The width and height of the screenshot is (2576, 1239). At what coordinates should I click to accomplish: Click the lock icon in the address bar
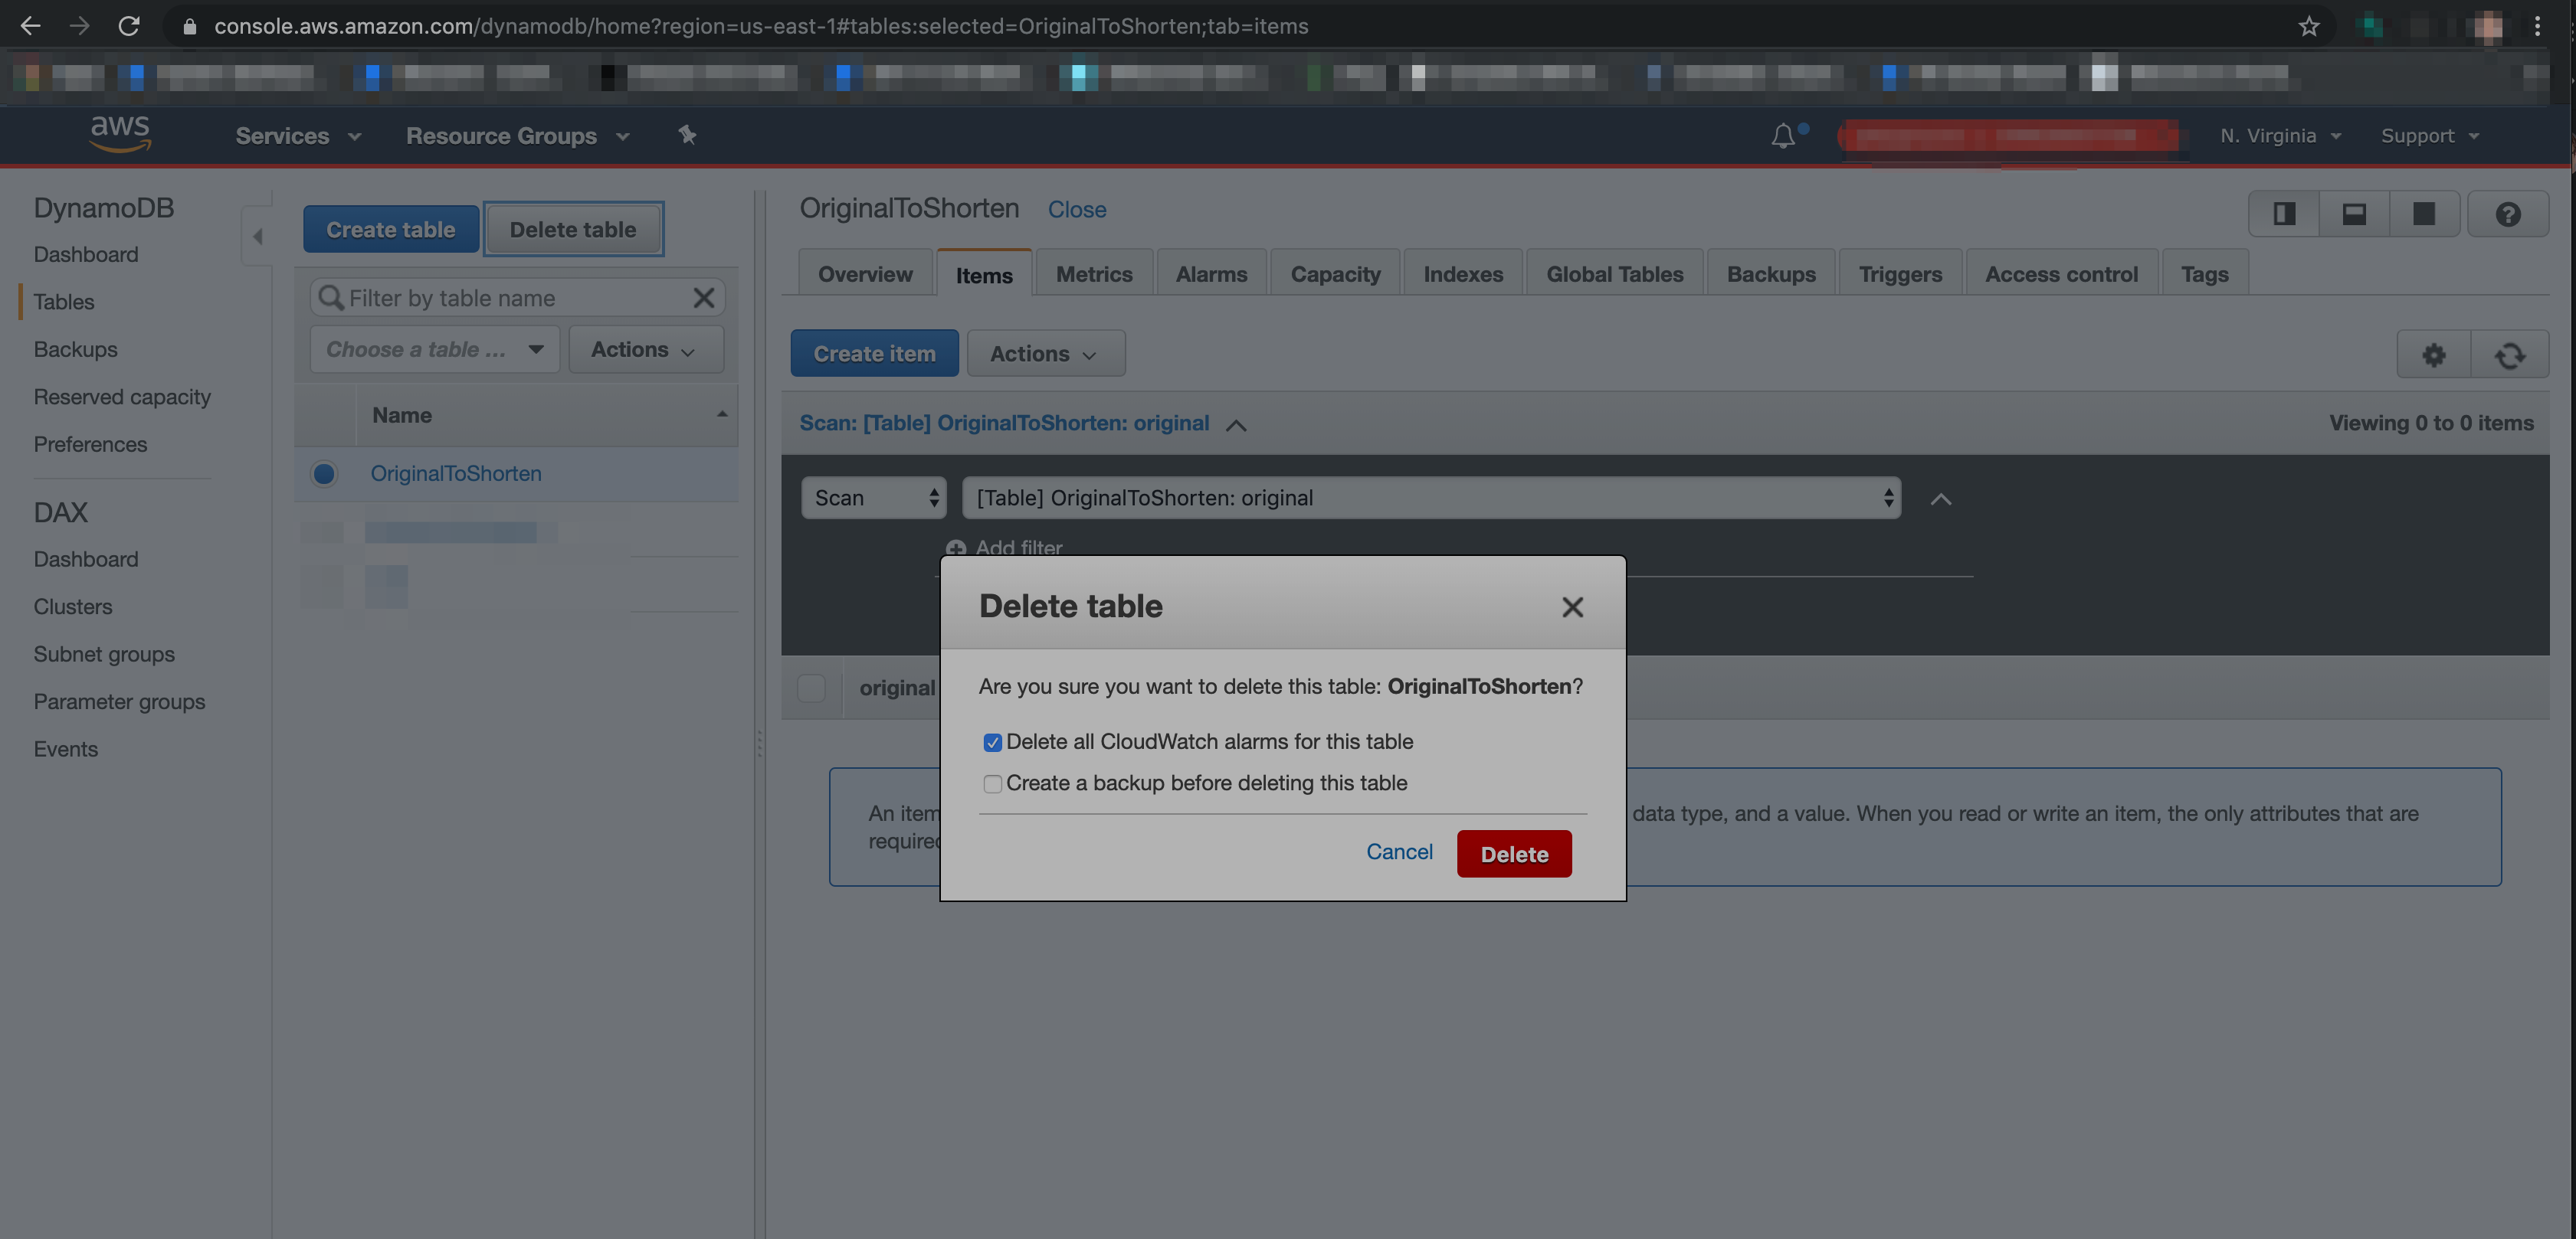pos(189,27)
